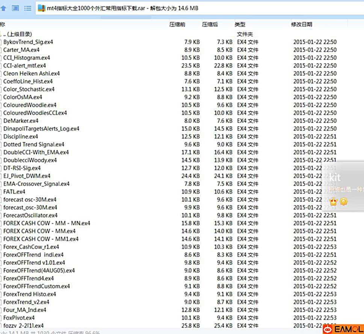Select file ForexOFFTrend v1.01.ex4

click(x=34, y=263)
